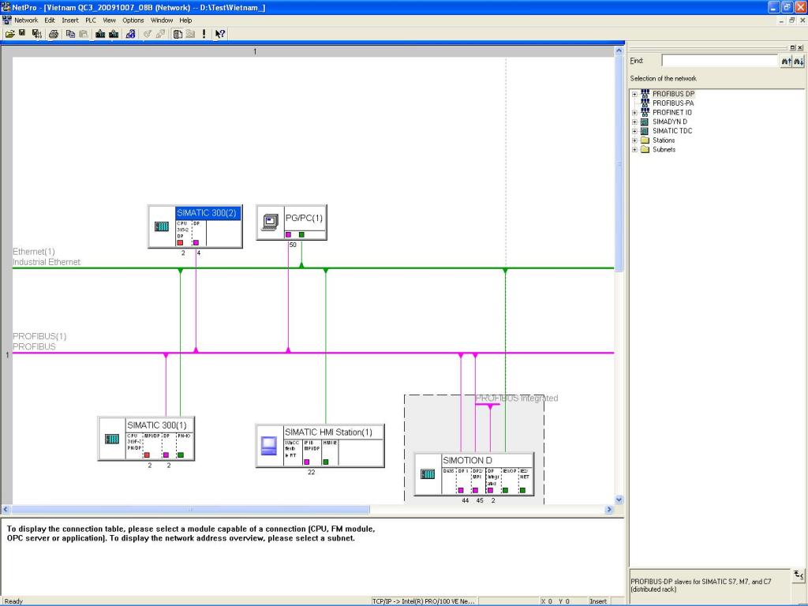Click the SIMOTION D station rack icon

[x=428, y=474]
